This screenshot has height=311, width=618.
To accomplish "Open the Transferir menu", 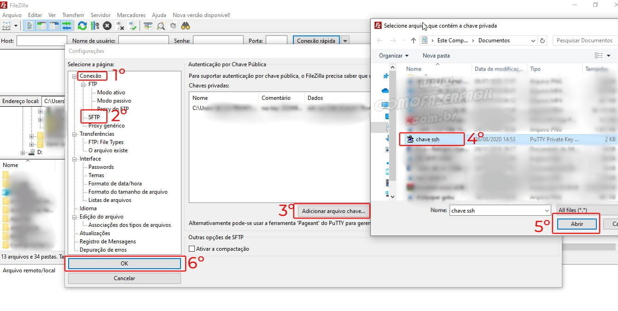I will (x=73, y=15).
